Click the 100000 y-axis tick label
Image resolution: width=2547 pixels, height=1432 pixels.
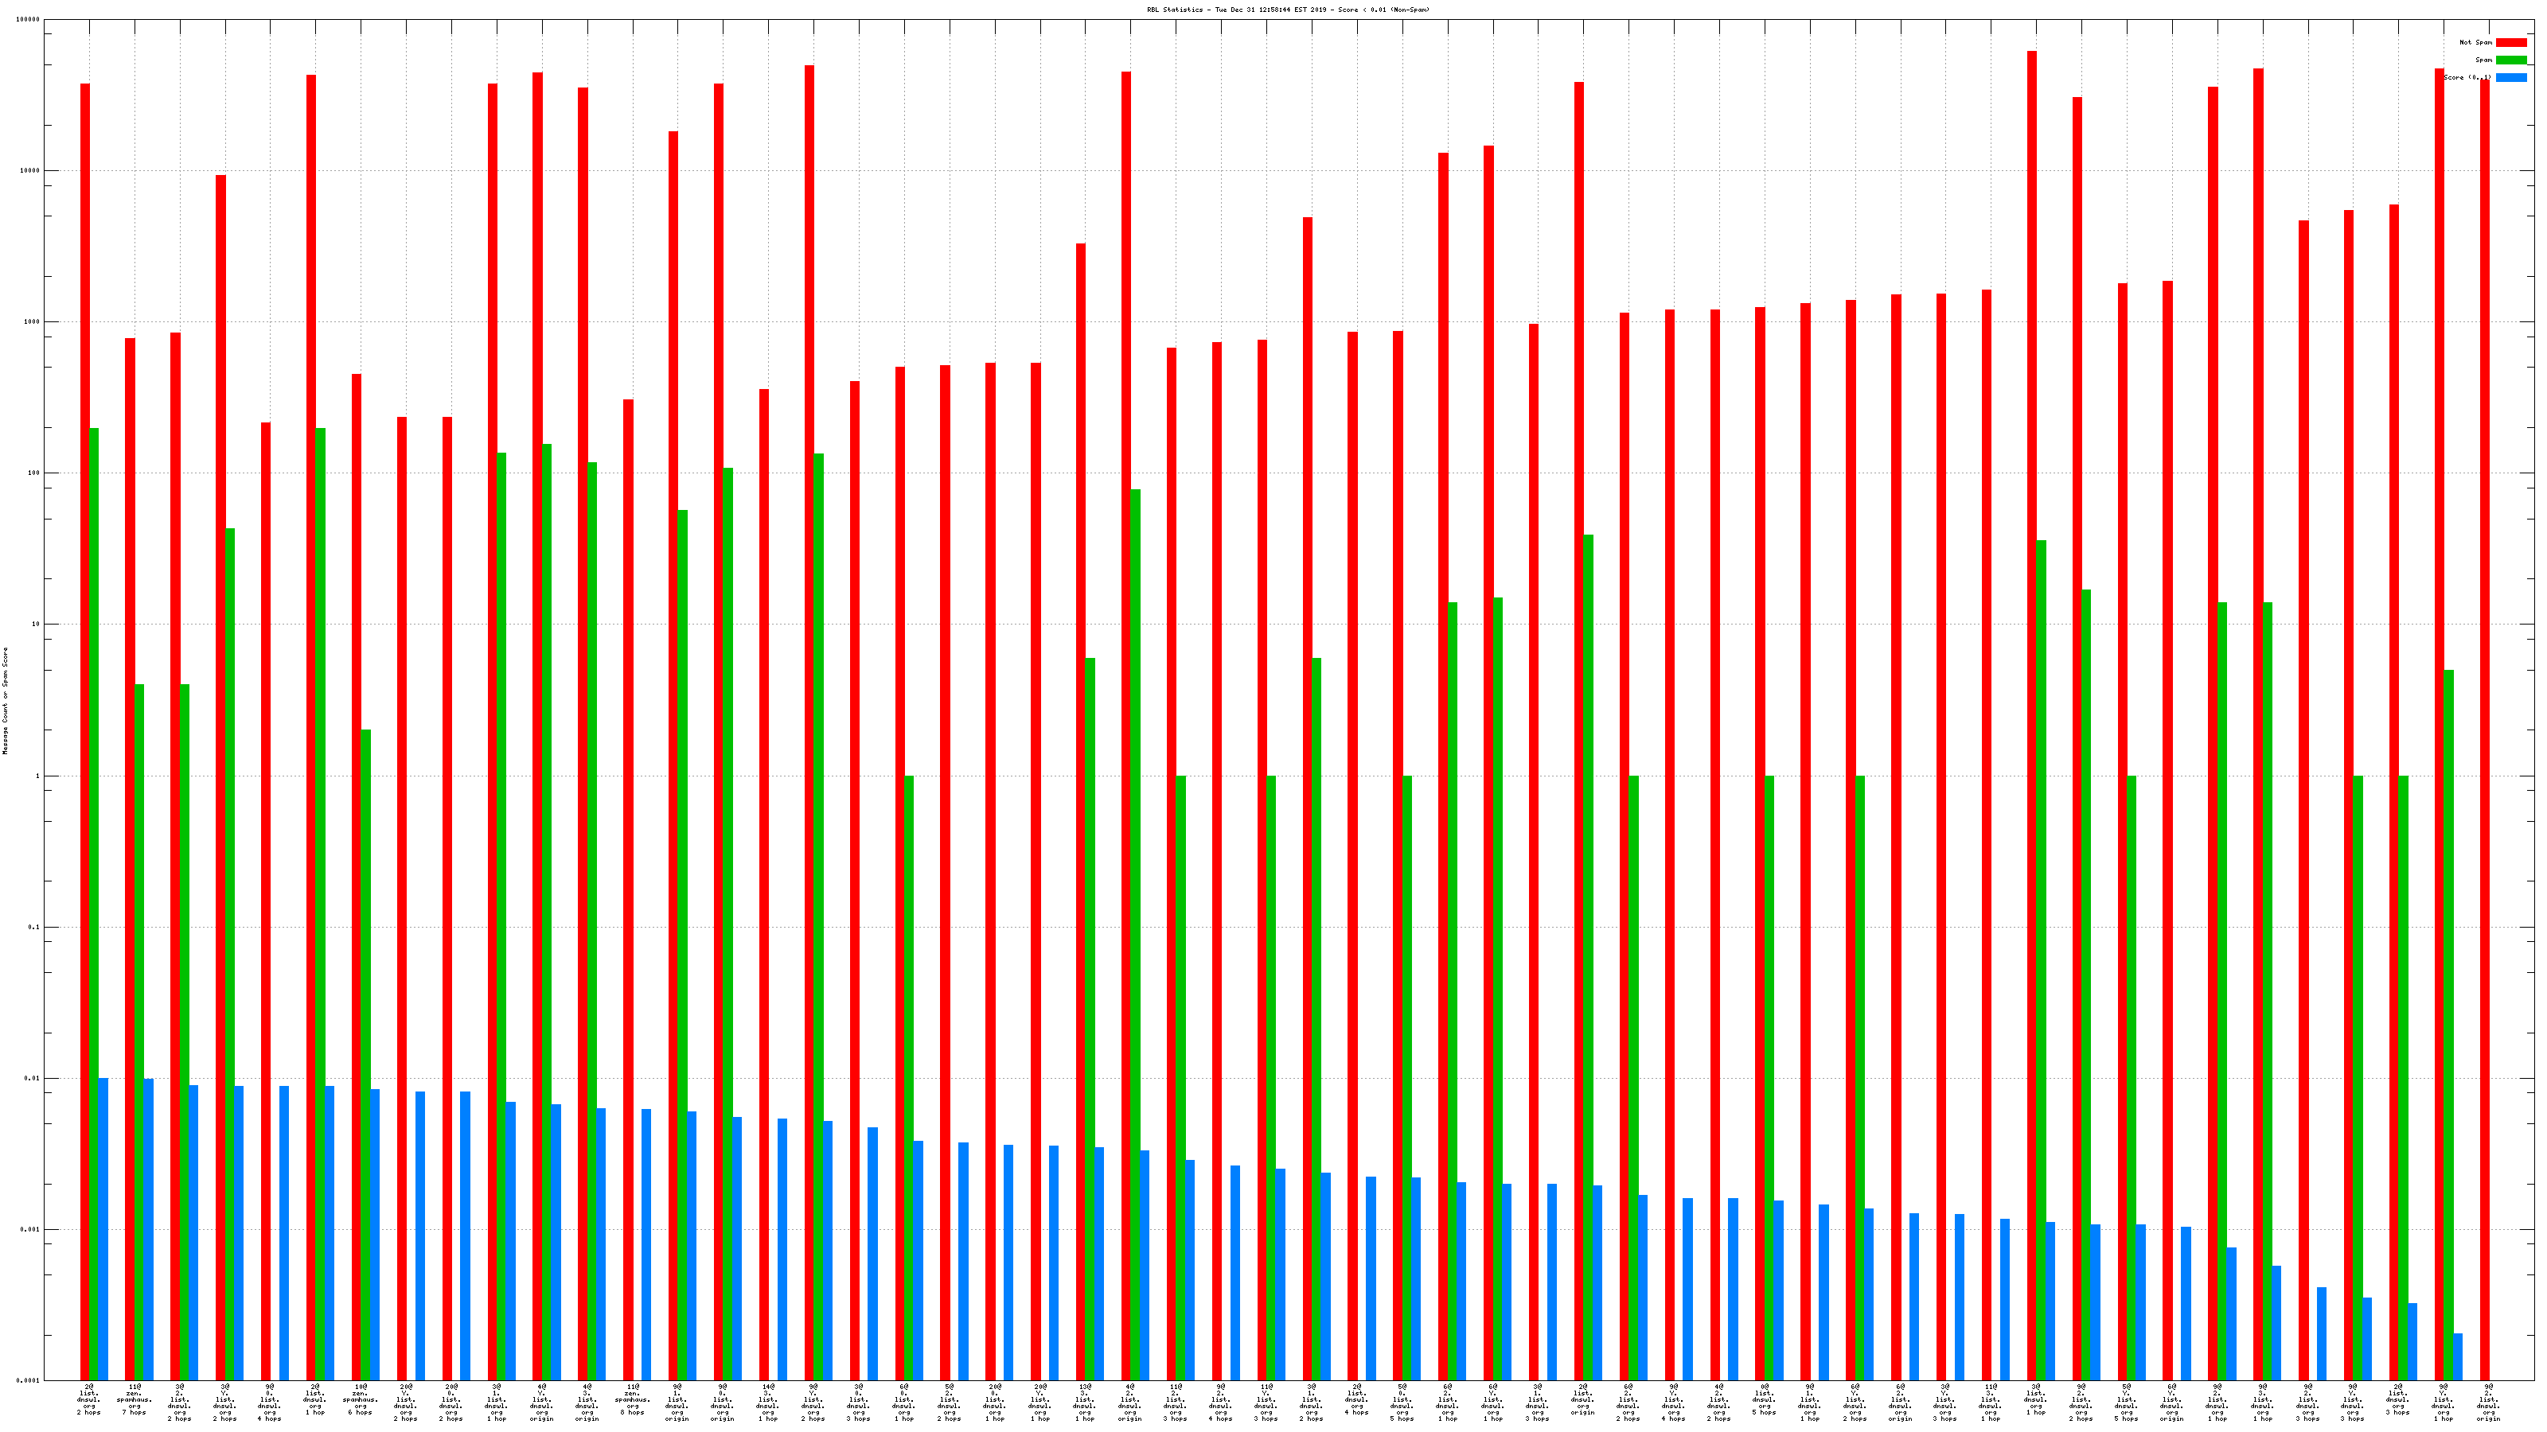(x=29, y=20)
